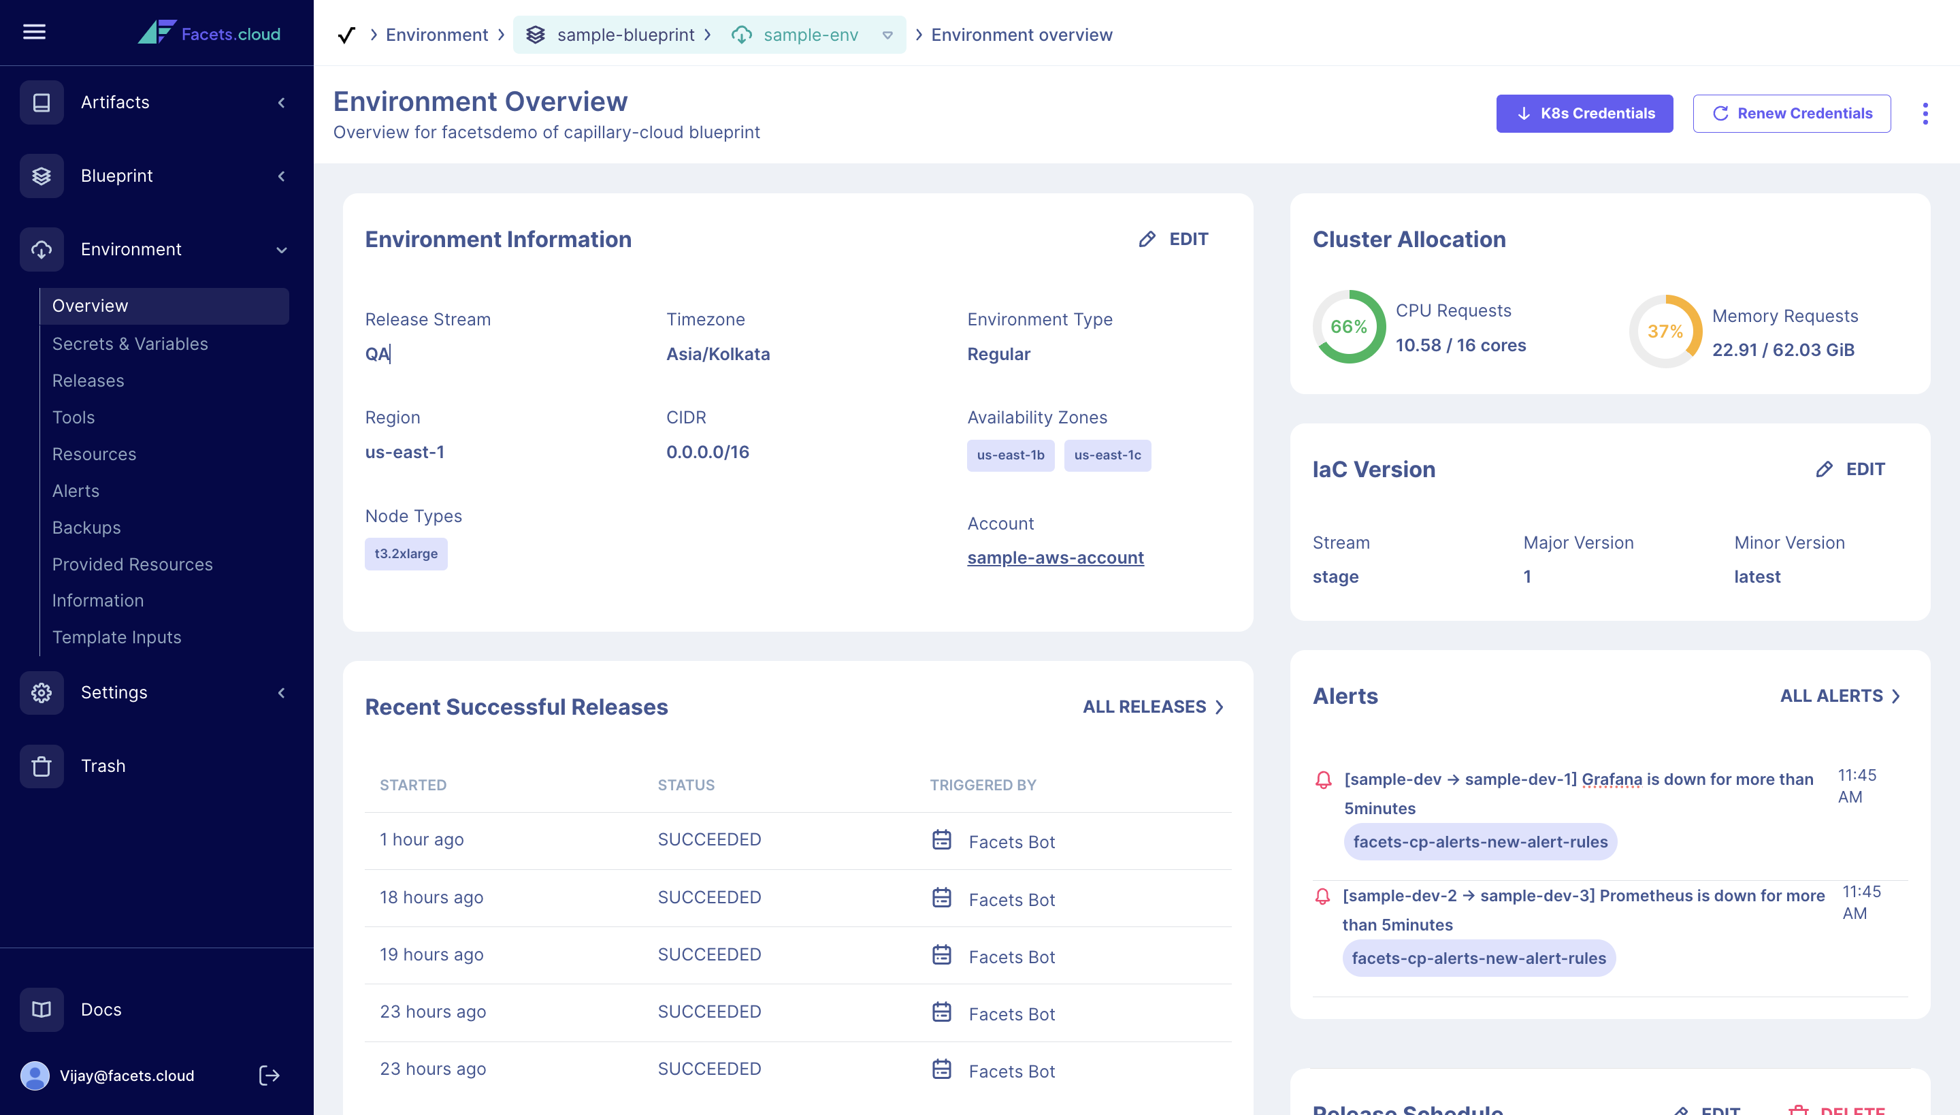The width and height of the screenshot is (1960, 1115).
Task: Click the Blueprint layers icon in sidebar
Action: [42, 176]
